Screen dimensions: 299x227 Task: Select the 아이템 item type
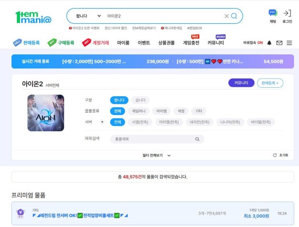[161, 111]
